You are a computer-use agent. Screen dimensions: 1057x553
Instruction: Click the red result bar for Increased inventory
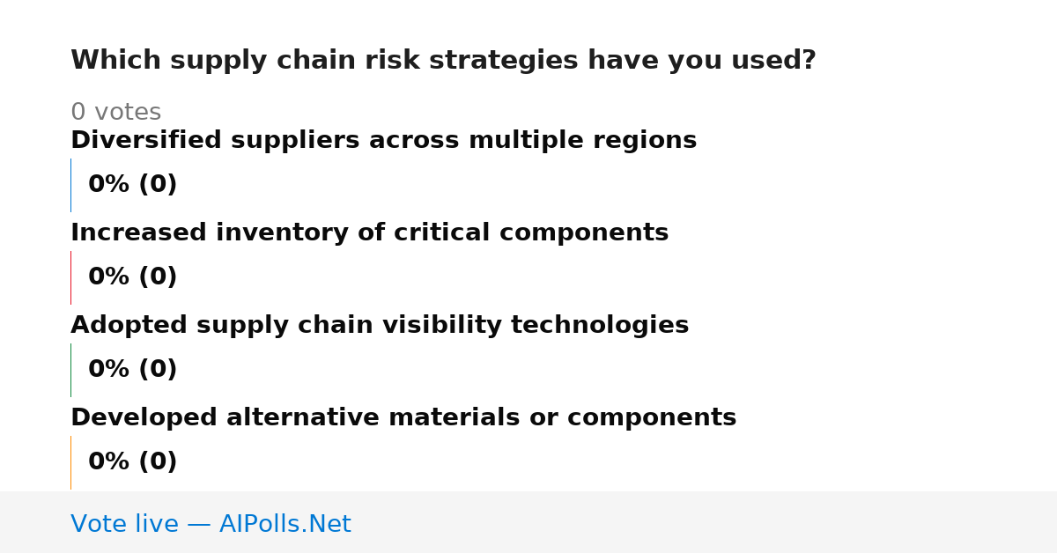(x=70, y=277)
